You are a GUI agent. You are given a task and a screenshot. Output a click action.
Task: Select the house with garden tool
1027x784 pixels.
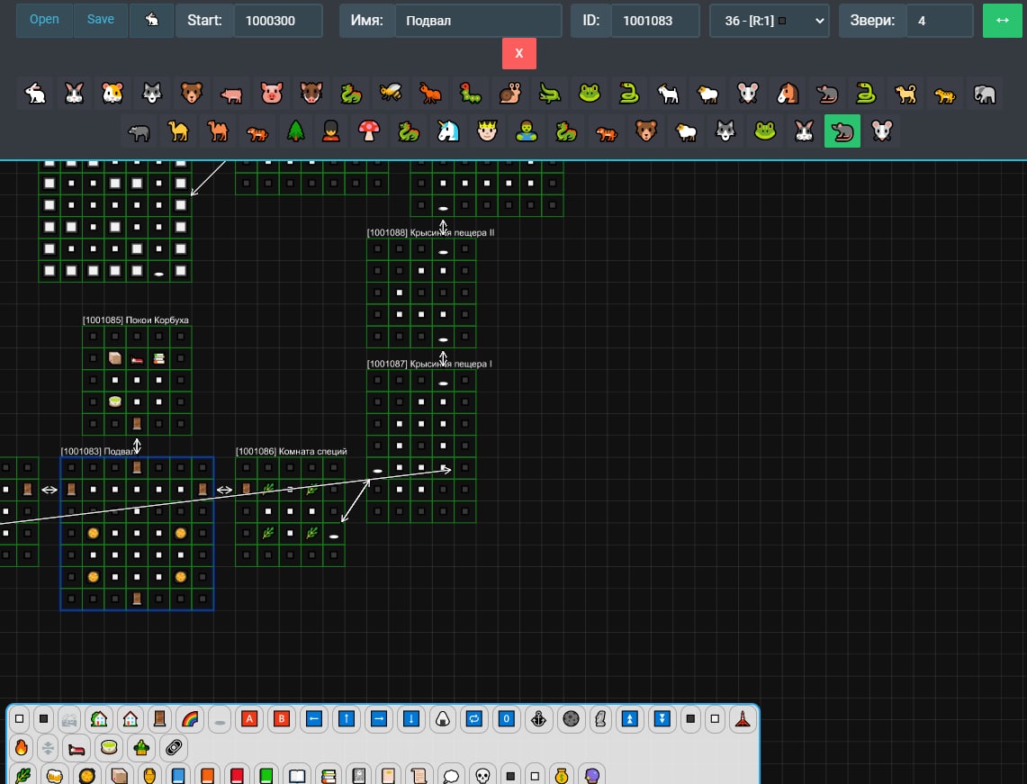pyautogui.click(x=99, y=719)
